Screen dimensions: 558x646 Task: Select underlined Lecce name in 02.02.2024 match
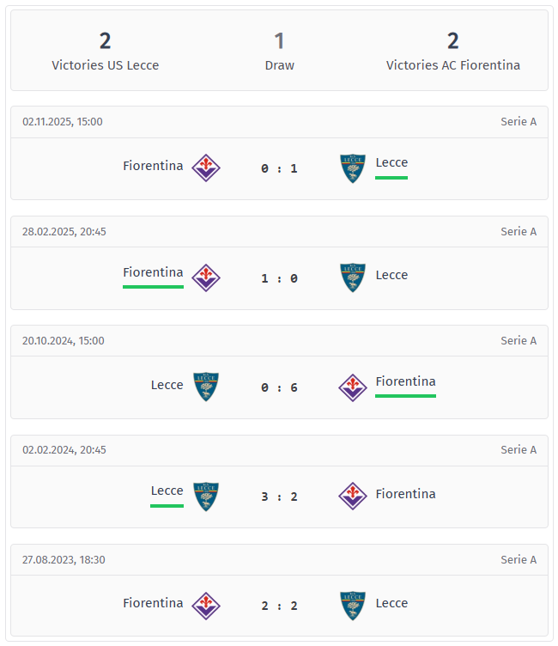[x=167, y=491]
